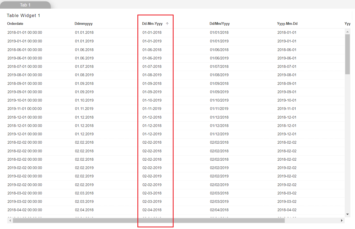Click cell 01/10/2019

pyautogui.click(x=219, y=100)
